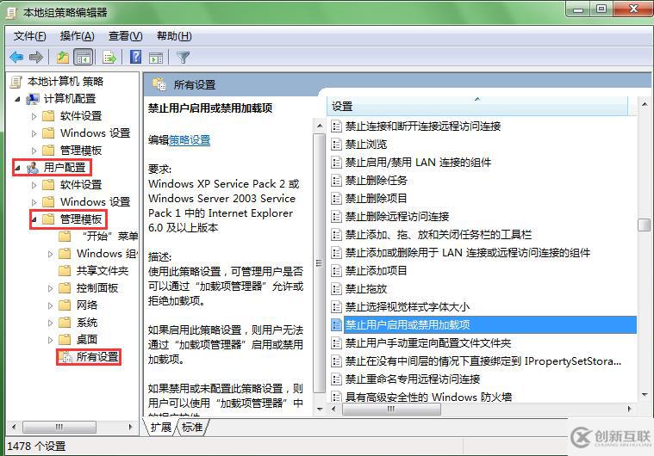The image size is (654, 456).
Task: Collapse the 计算机配置 tree node
Action: click(x=17, y=99)
